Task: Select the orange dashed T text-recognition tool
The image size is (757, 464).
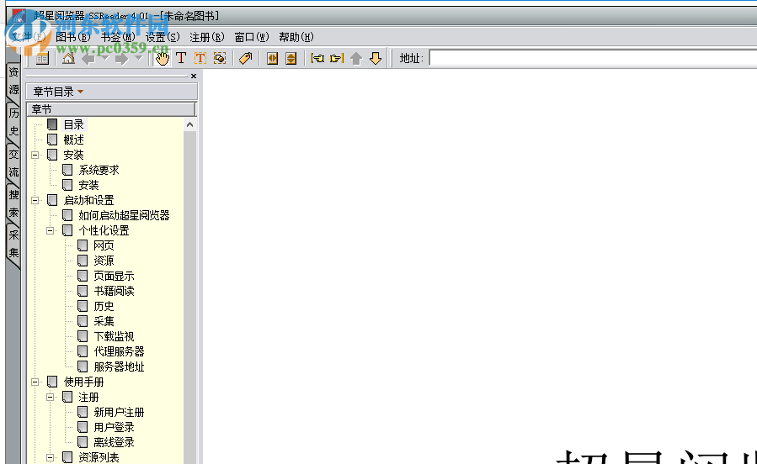Action: [x=200, y=58]
